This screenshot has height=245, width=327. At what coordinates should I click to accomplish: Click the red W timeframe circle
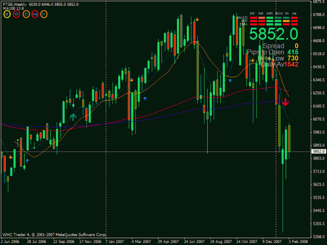pyautogui.click(x=16, y=14)
